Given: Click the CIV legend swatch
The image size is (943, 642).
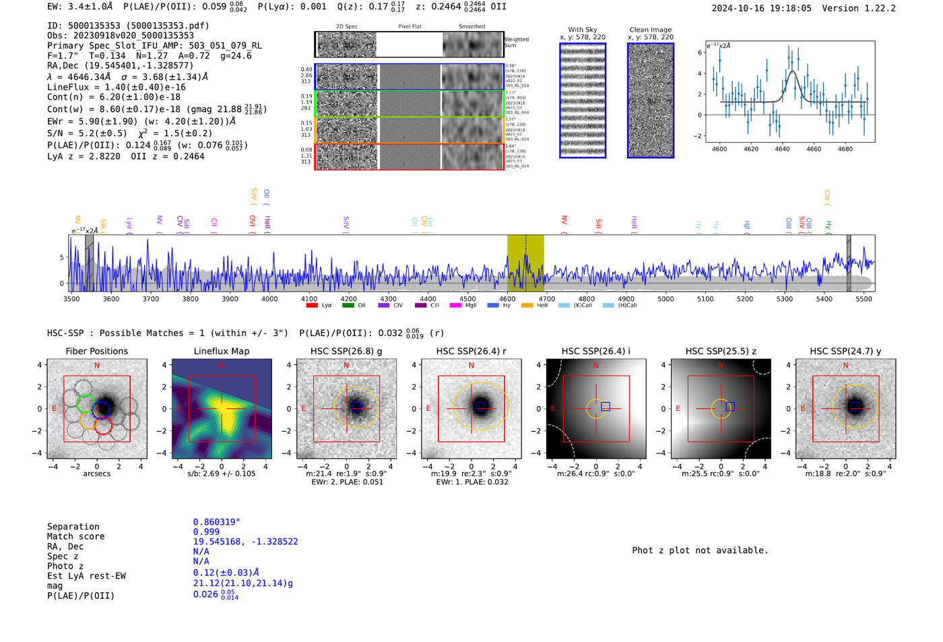Looking at the screenshot, I should pyautogui.click(x=384, y=305).
